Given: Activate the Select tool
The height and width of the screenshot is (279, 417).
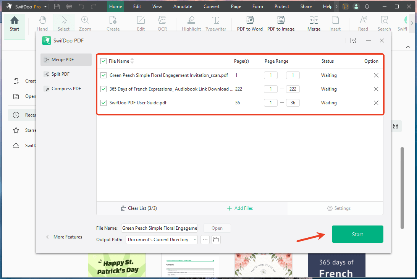Looking at the screenshot, I should (63, 24).
